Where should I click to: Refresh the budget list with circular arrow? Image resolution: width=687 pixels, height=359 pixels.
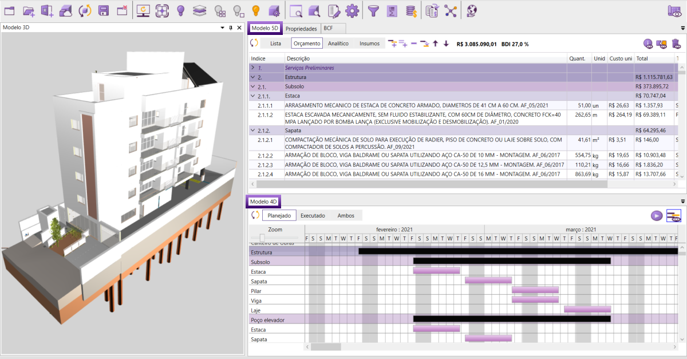point(255,43)
